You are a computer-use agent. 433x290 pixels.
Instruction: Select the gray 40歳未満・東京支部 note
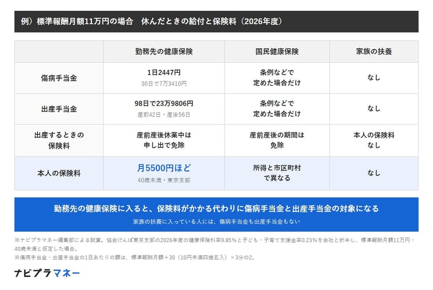pyautogui.click(x=164, y=180)
